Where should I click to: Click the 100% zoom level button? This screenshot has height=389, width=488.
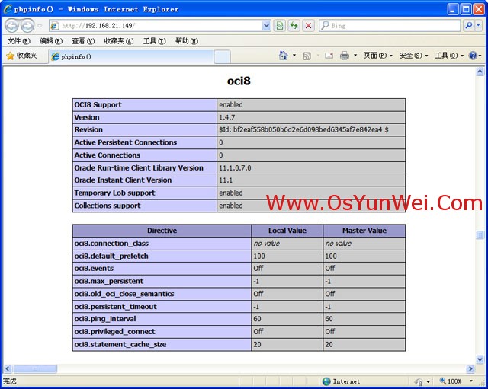coord(451,381)
